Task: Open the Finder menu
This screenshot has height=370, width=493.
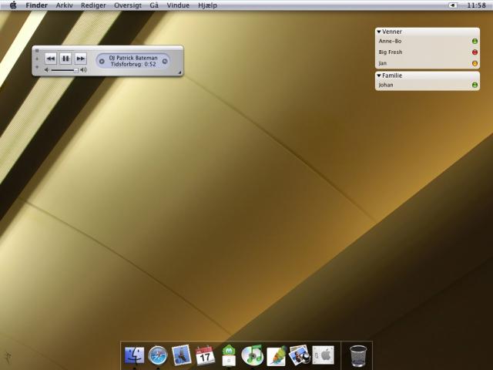Action: pos(36,5)
